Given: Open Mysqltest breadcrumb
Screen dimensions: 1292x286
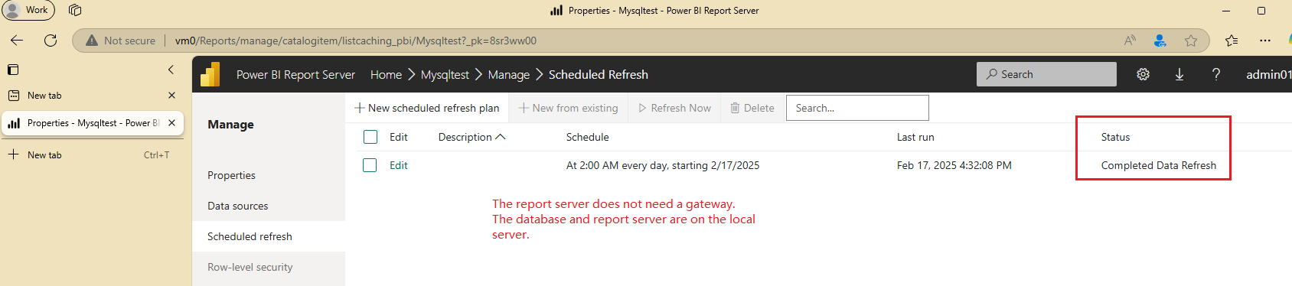Looking at the screenshot, I should (x=445, y=74).
